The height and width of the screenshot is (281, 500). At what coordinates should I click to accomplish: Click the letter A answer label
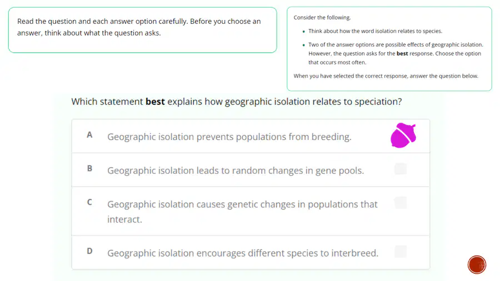89,135
